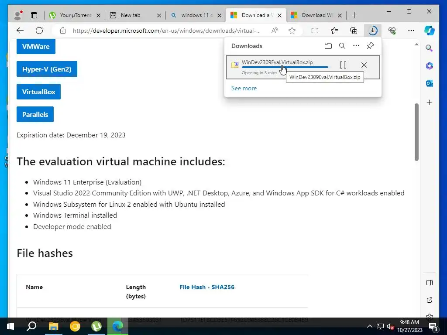Search downloads with the magnifier icon
Image resolution: width=447 pixels, height=335 pixels.
coord(342,46)
